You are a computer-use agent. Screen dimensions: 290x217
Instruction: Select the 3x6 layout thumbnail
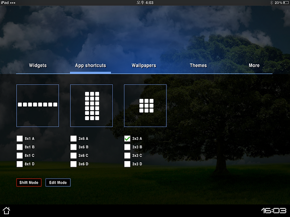(x=91, y=106)
